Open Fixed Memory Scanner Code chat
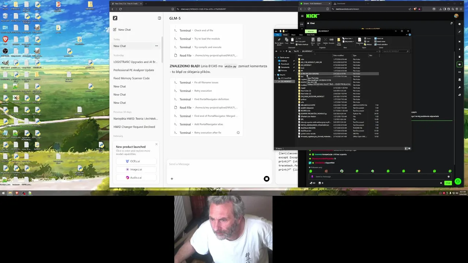 132,78
